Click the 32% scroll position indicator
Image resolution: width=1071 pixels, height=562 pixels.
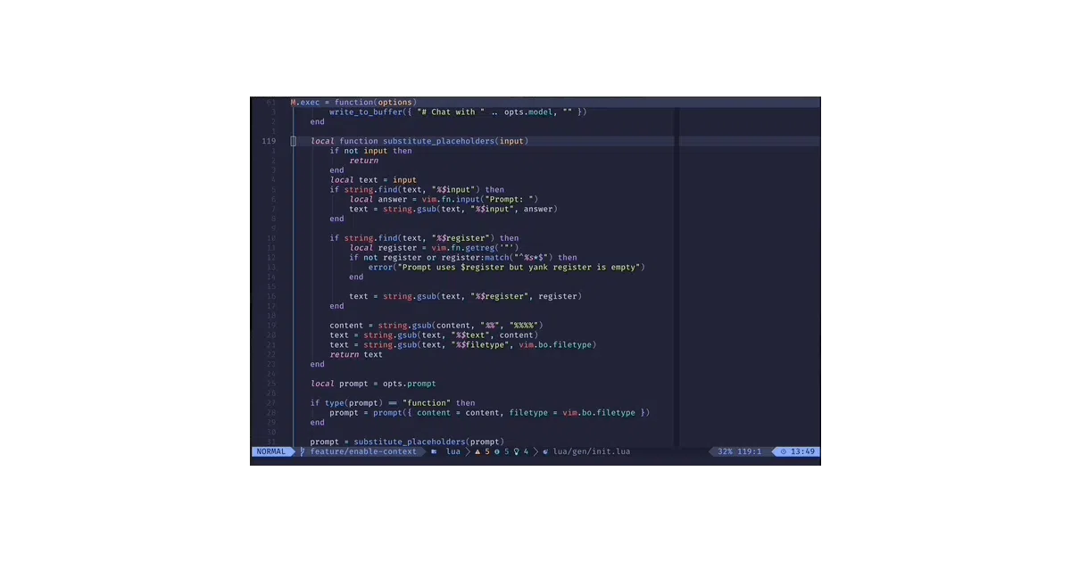(726, 451)
